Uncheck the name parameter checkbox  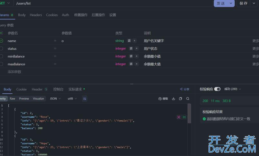click(1, 41)
